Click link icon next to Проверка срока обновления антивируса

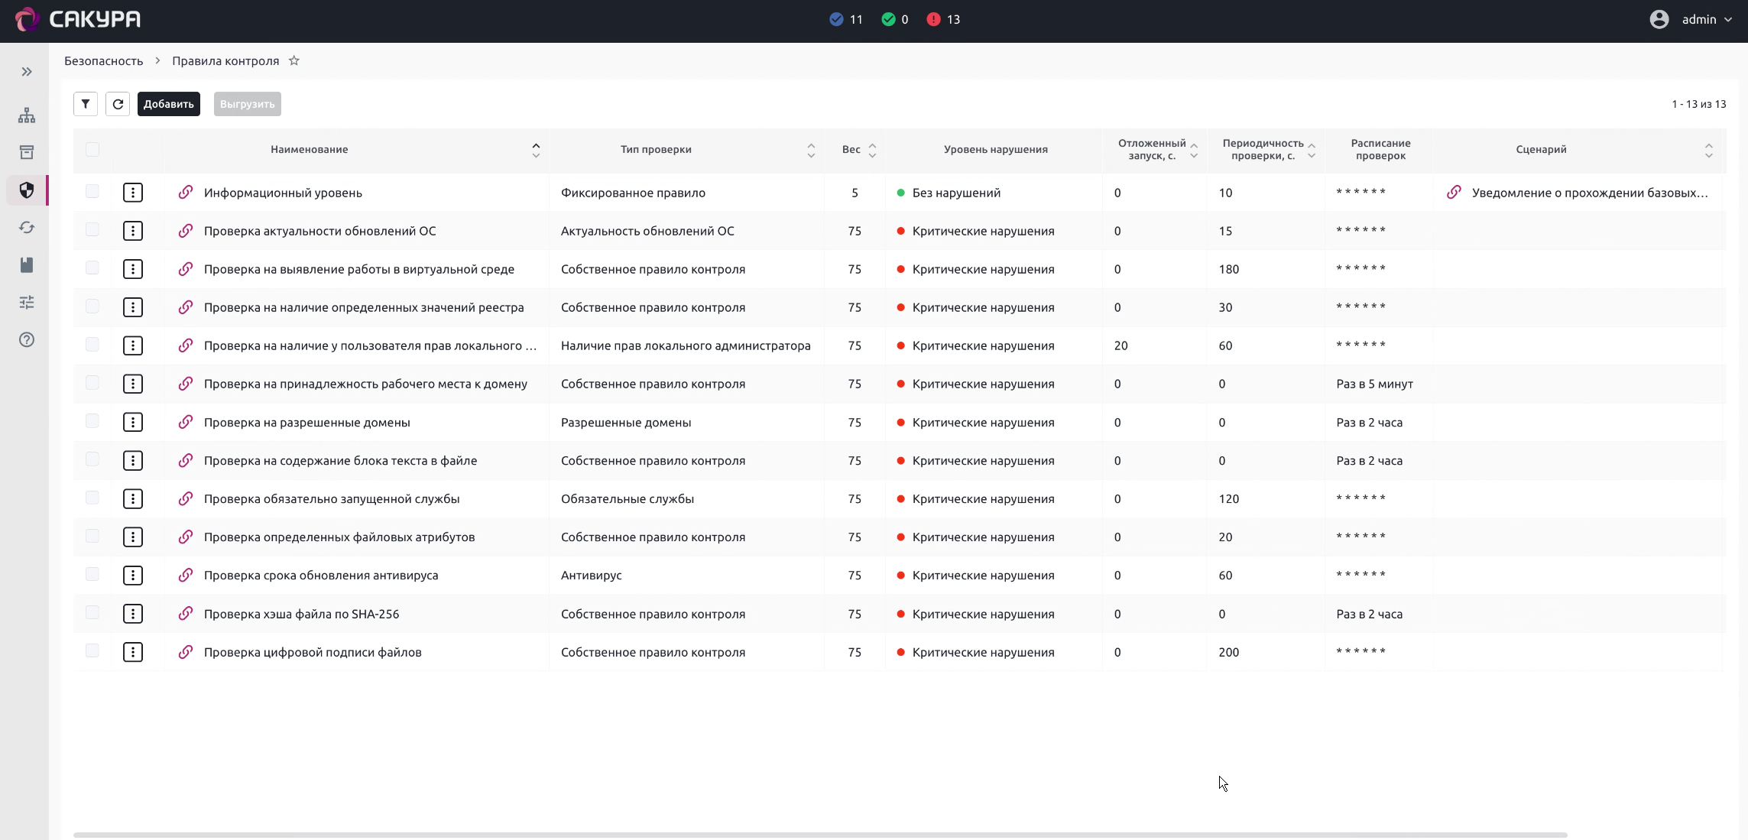pyautogui.click(x=185, y=575)
